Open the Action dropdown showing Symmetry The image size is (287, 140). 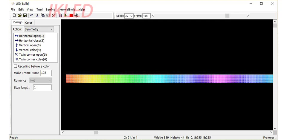click(39, 29)
